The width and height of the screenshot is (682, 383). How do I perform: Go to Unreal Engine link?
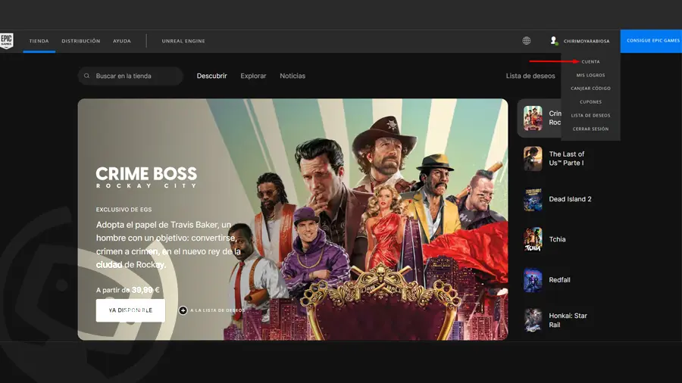click(x=183, y=41)
